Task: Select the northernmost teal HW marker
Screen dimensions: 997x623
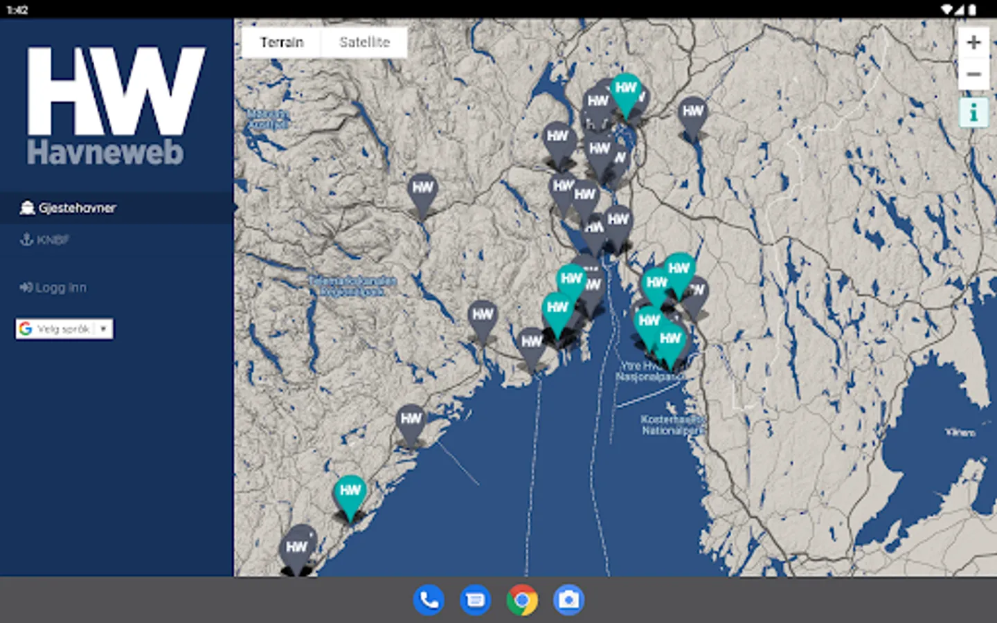Action: point(625,94)
